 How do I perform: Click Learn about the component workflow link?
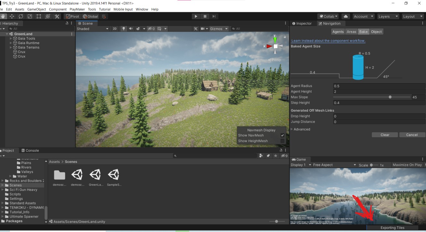[328, 41]
